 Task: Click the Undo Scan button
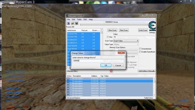tap(143, 30)
